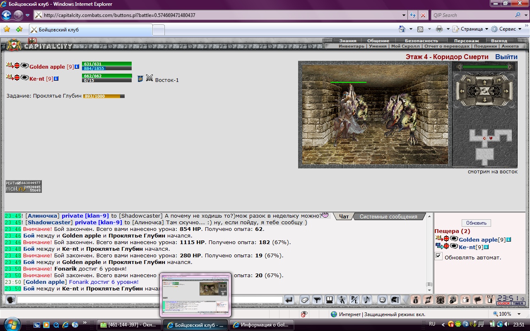Open the Анкета link

point(510,46)
